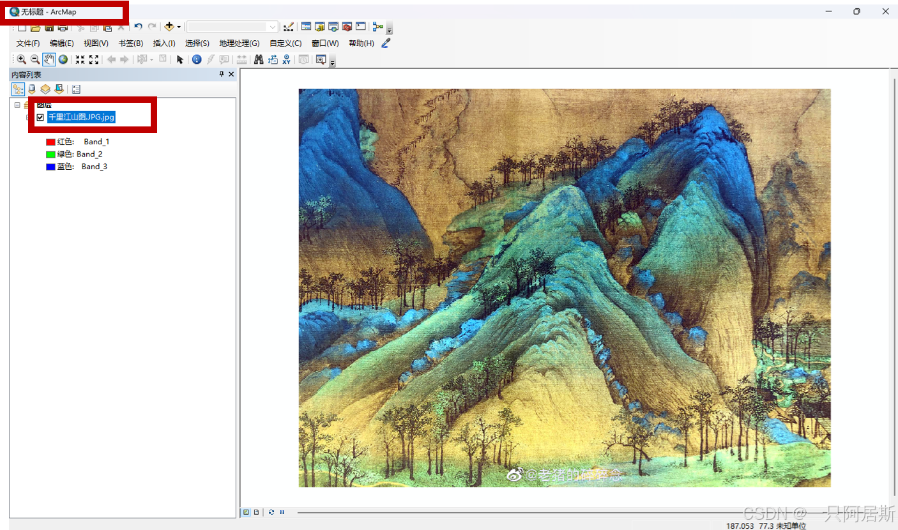Create a viewer window magnifier icon
Screen dimensions: 898x530
pyautogui.click(x=321, y=59)
